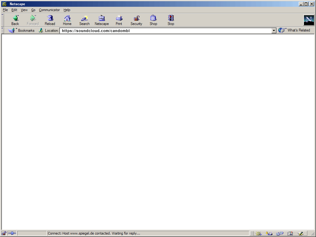Open Inbox mail icon in component bar
Viewport: 316px width, 237px height.
[x=269, y=233]
